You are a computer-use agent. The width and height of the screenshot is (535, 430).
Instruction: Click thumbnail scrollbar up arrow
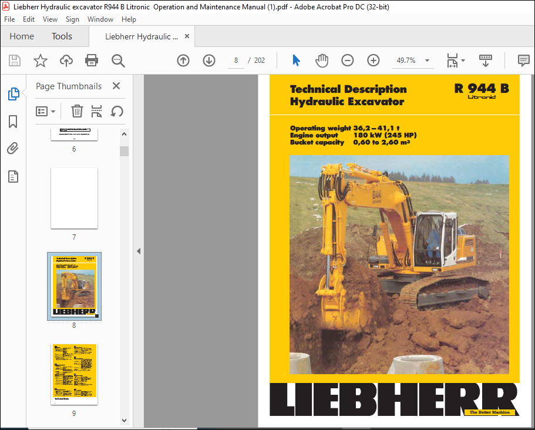124,134
